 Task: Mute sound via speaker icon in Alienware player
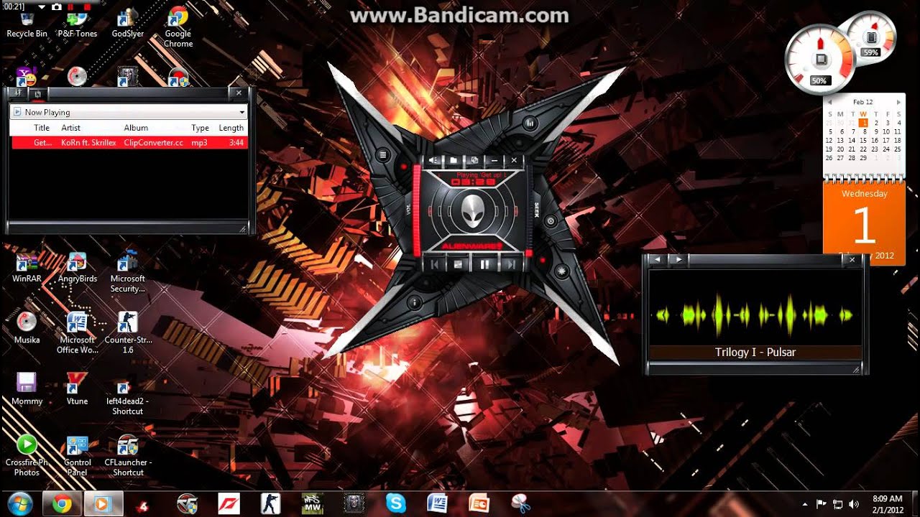point(433,160)
